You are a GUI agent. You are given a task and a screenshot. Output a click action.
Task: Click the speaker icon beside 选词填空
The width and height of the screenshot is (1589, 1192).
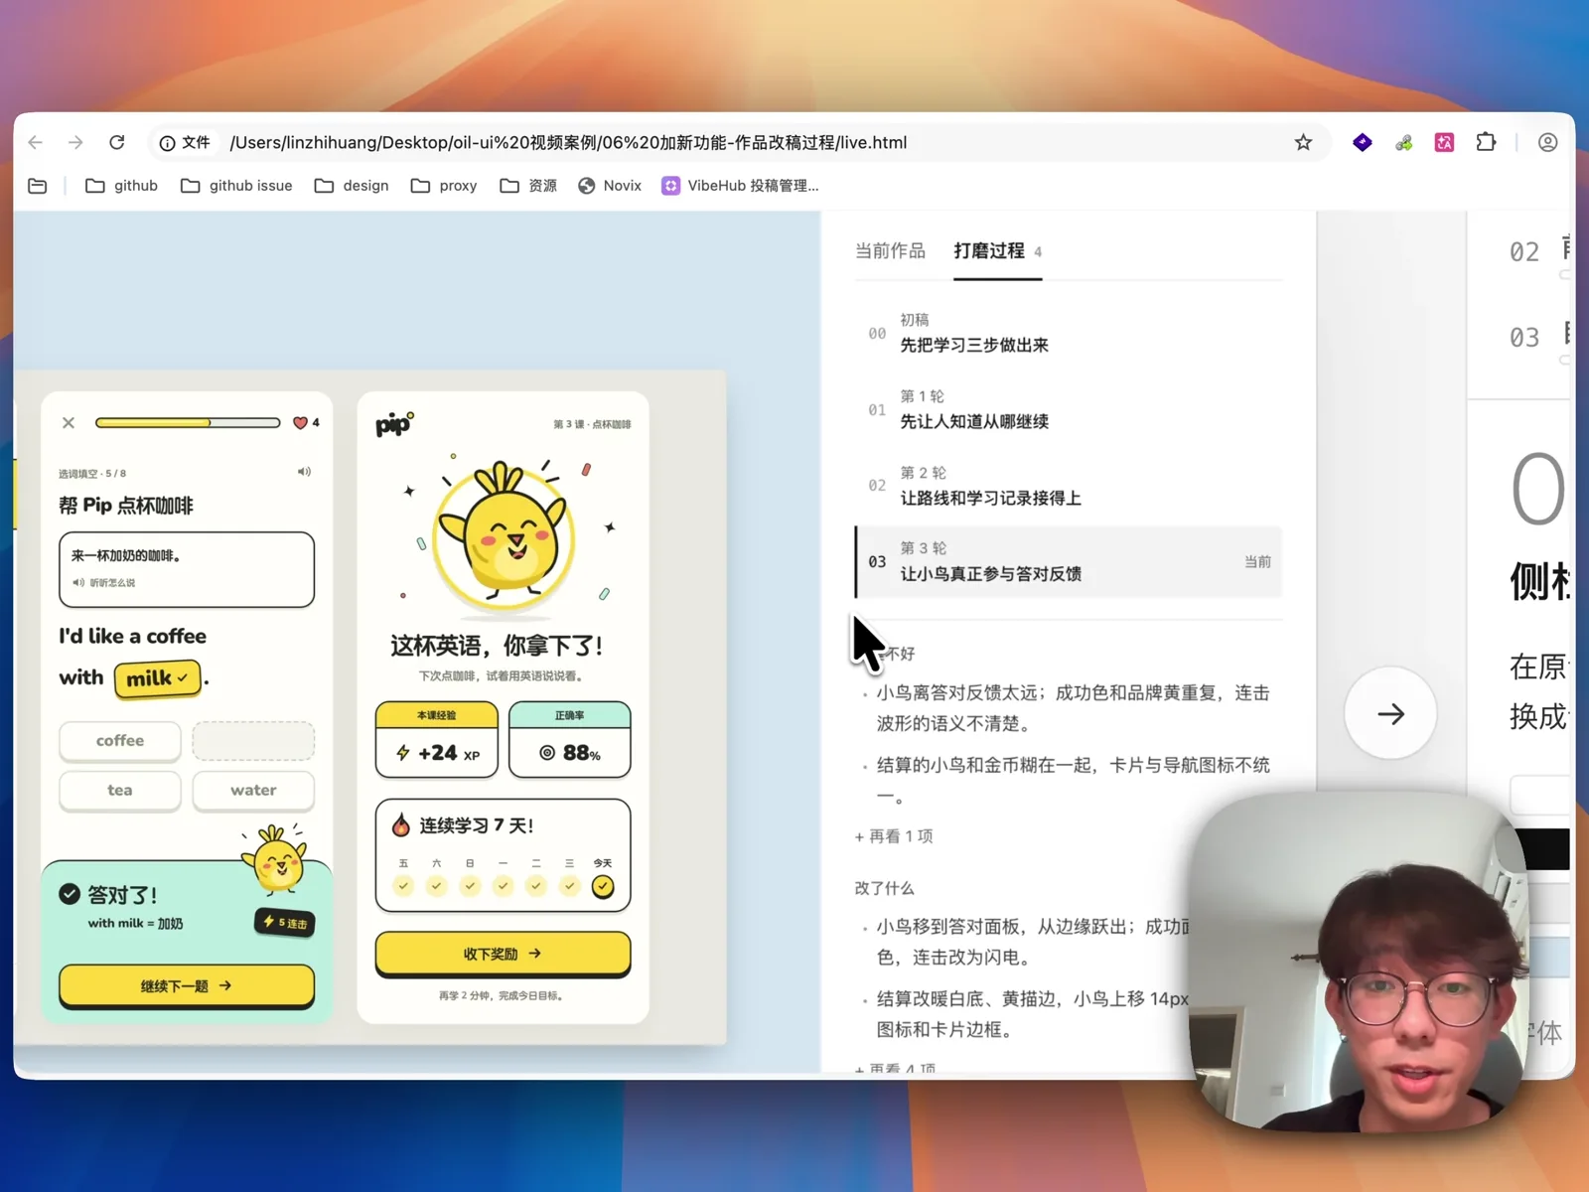click(304, 472)
